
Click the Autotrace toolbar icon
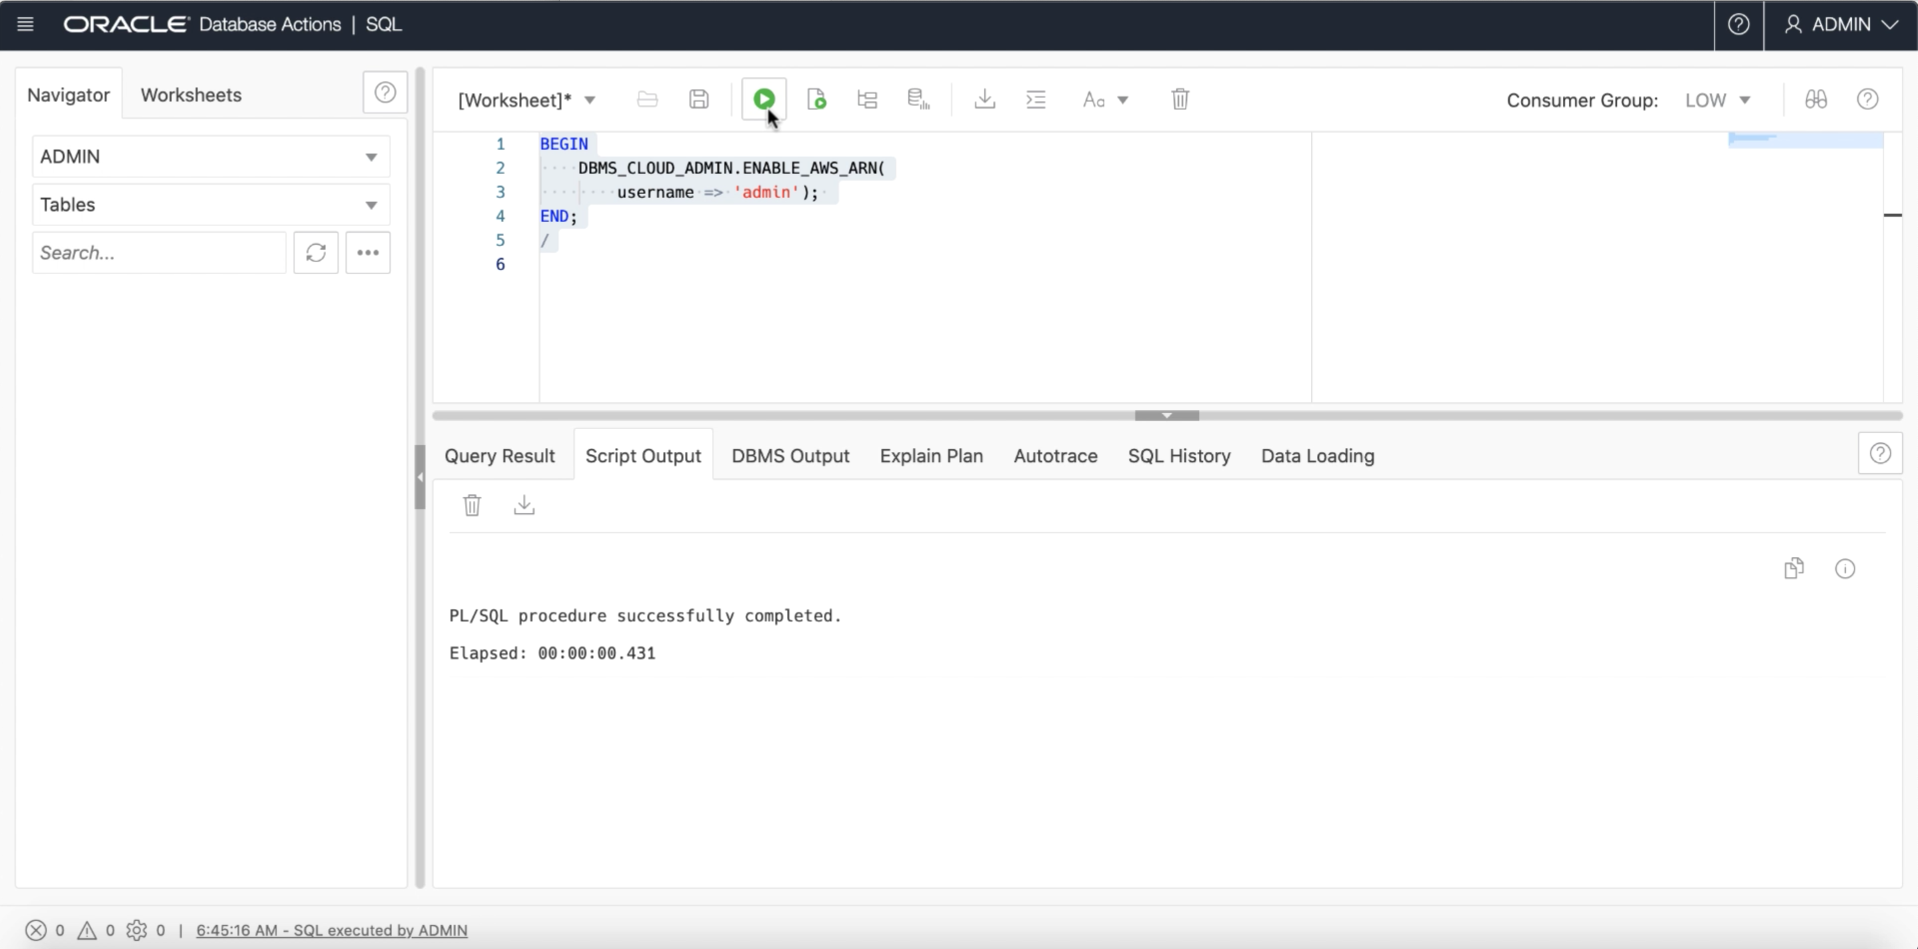pos(918,99)
